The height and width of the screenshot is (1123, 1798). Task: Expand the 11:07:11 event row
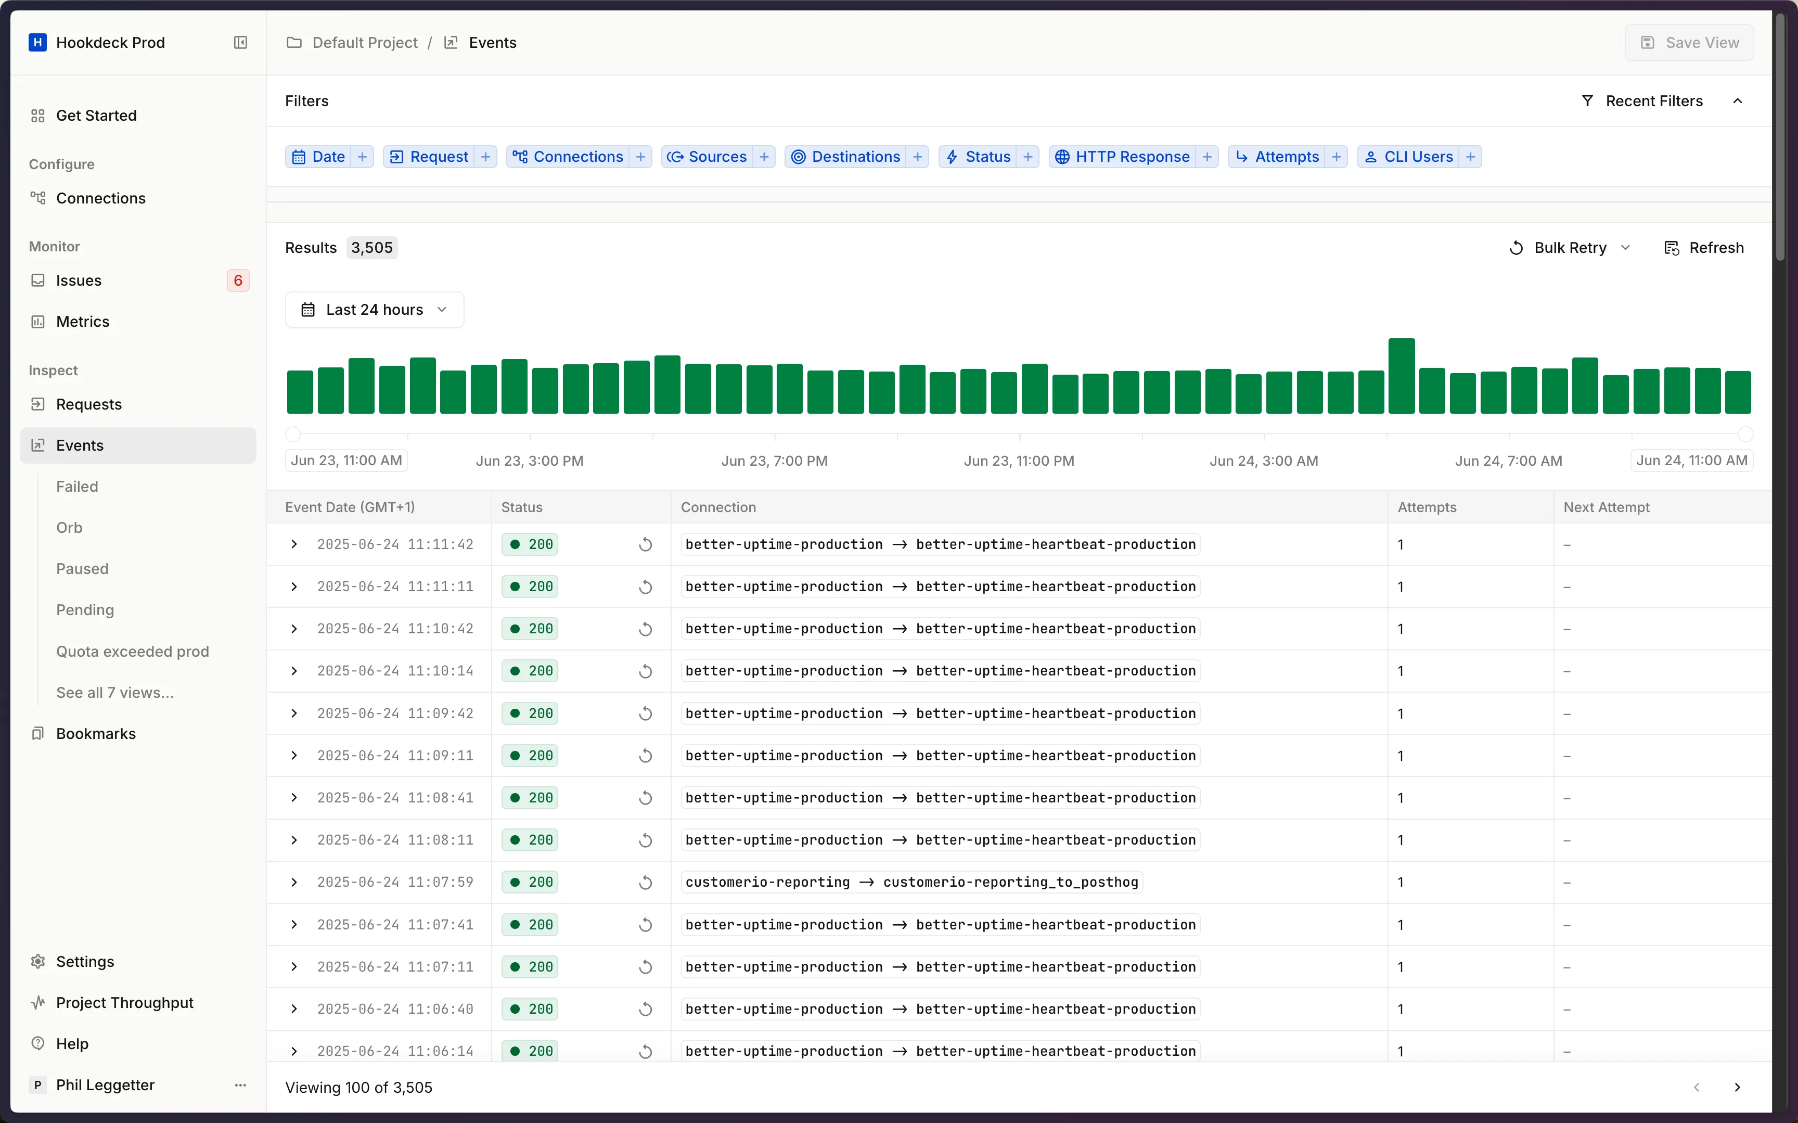[x=294, y=967]
